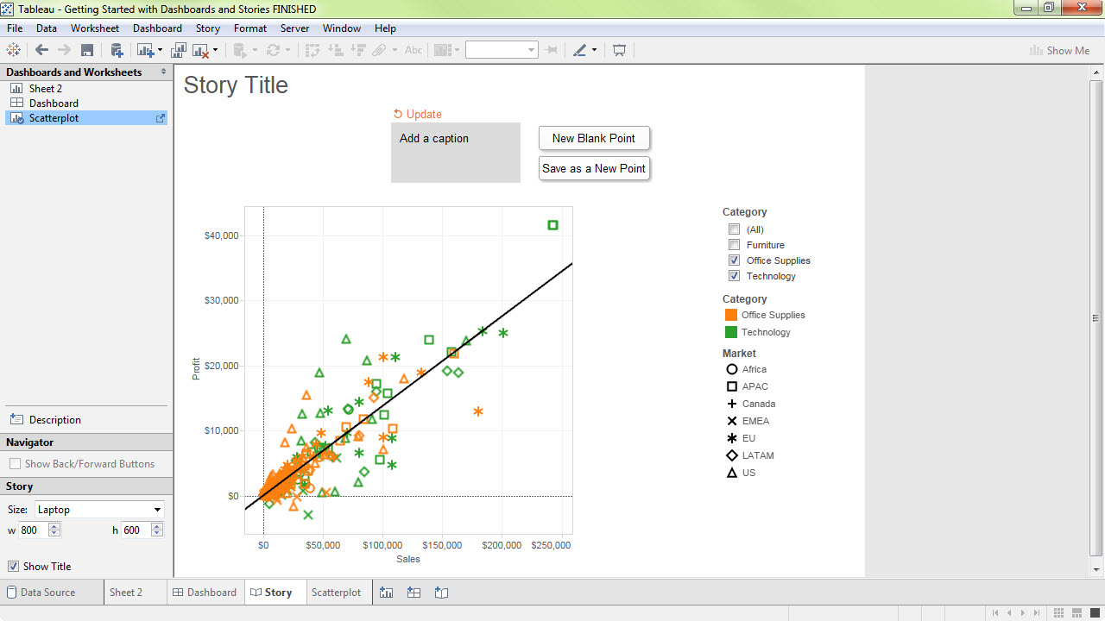
Task: Open the Story menu
Action: [207, 28]
